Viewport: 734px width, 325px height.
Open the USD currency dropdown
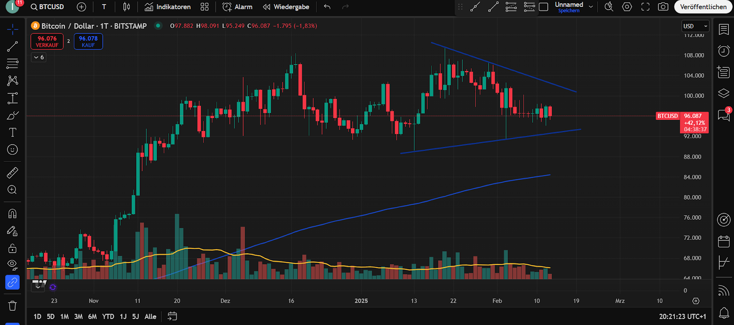click(695, 26)
